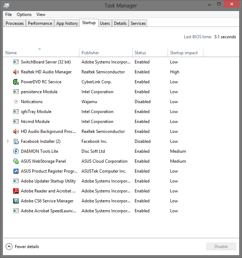
Task: Click the ASUSTek Computer Inc. publisher cell
Action: [x=104, y=171]
